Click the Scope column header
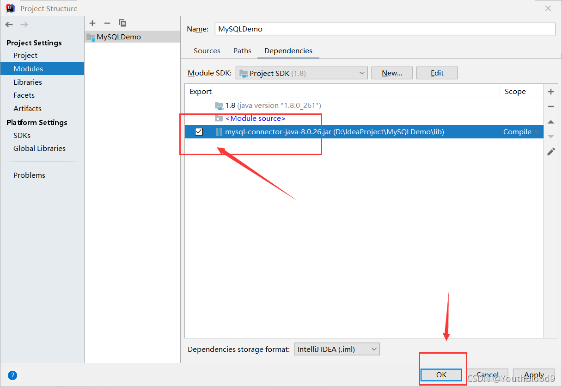562x387 pixels. pyautogui.click(x=521, y=92)
